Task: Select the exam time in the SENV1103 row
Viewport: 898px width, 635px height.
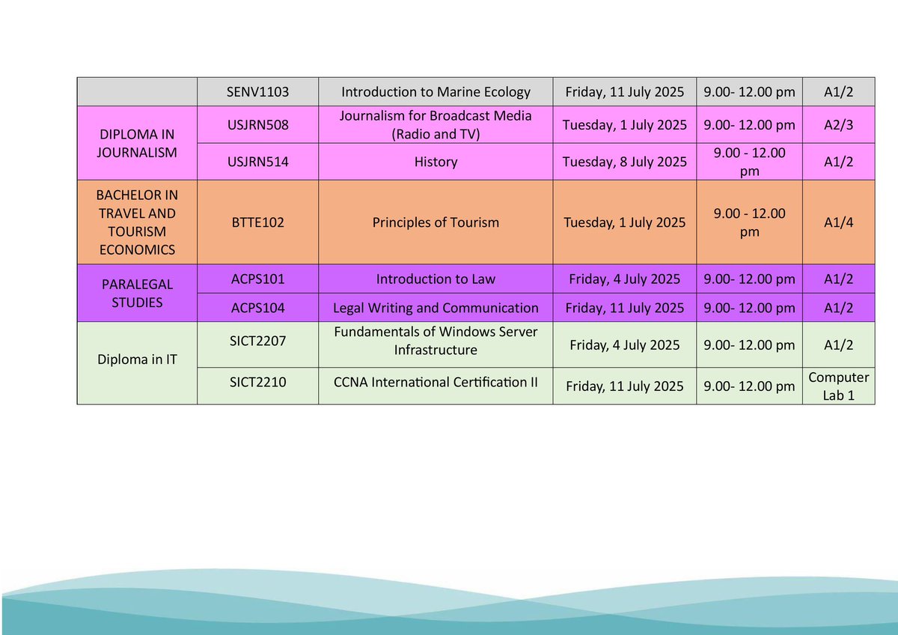Action: (x=749, y=91)
